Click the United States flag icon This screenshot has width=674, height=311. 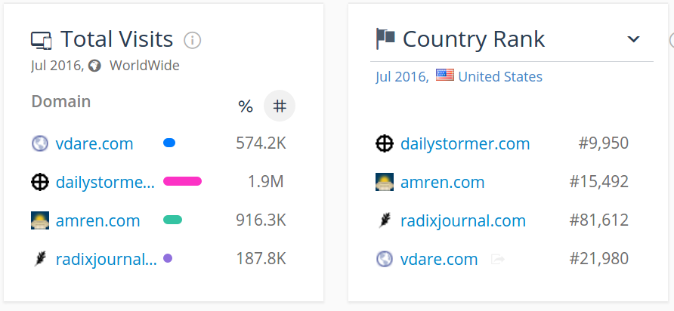445,75
